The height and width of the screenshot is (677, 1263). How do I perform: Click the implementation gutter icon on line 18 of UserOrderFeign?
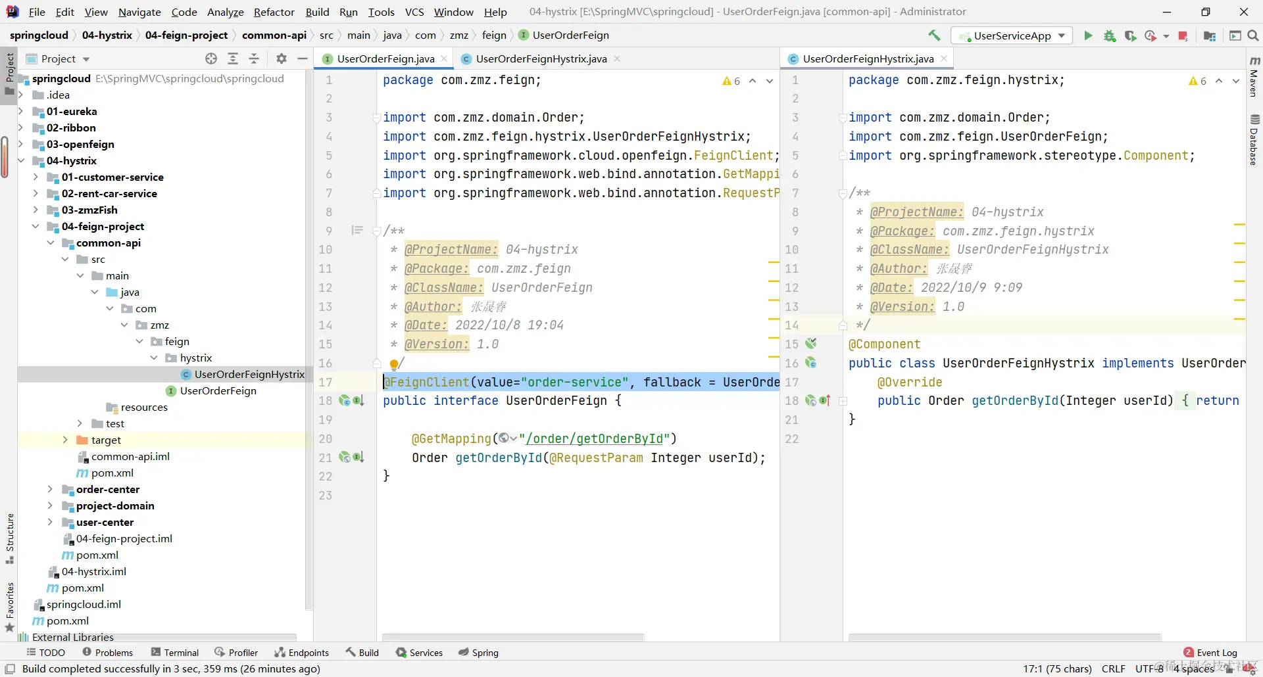(x=359, y=400)
